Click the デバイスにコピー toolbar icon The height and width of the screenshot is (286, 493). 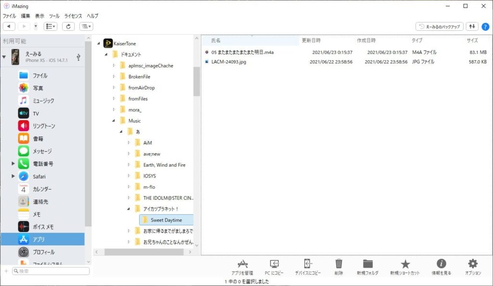tap(308, 264)
